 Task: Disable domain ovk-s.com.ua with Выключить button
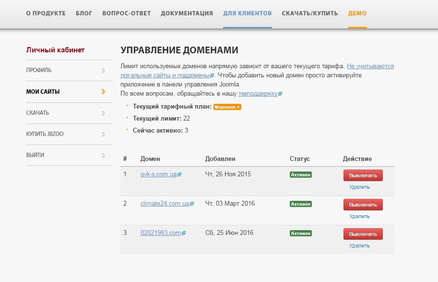(363, 175)
